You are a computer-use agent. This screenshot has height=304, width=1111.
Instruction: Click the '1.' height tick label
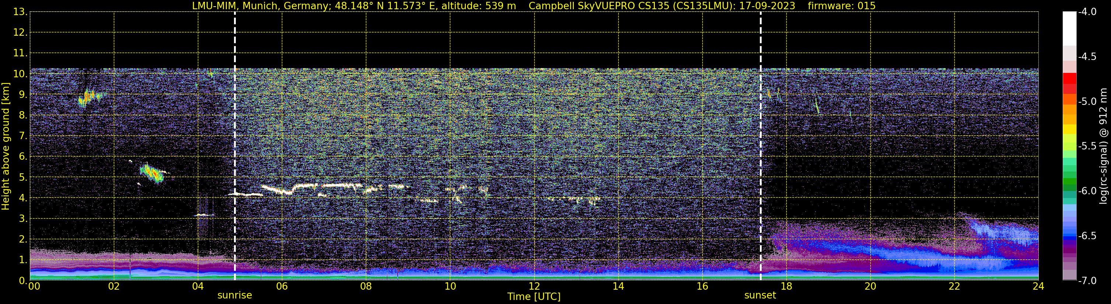[23, 259]
